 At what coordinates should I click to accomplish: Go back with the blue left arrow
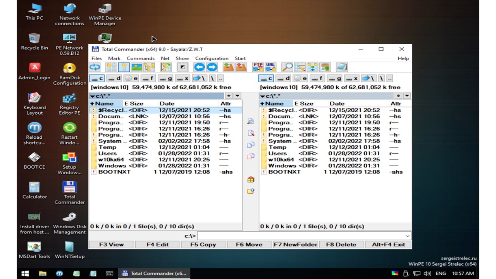click(199, 67)
